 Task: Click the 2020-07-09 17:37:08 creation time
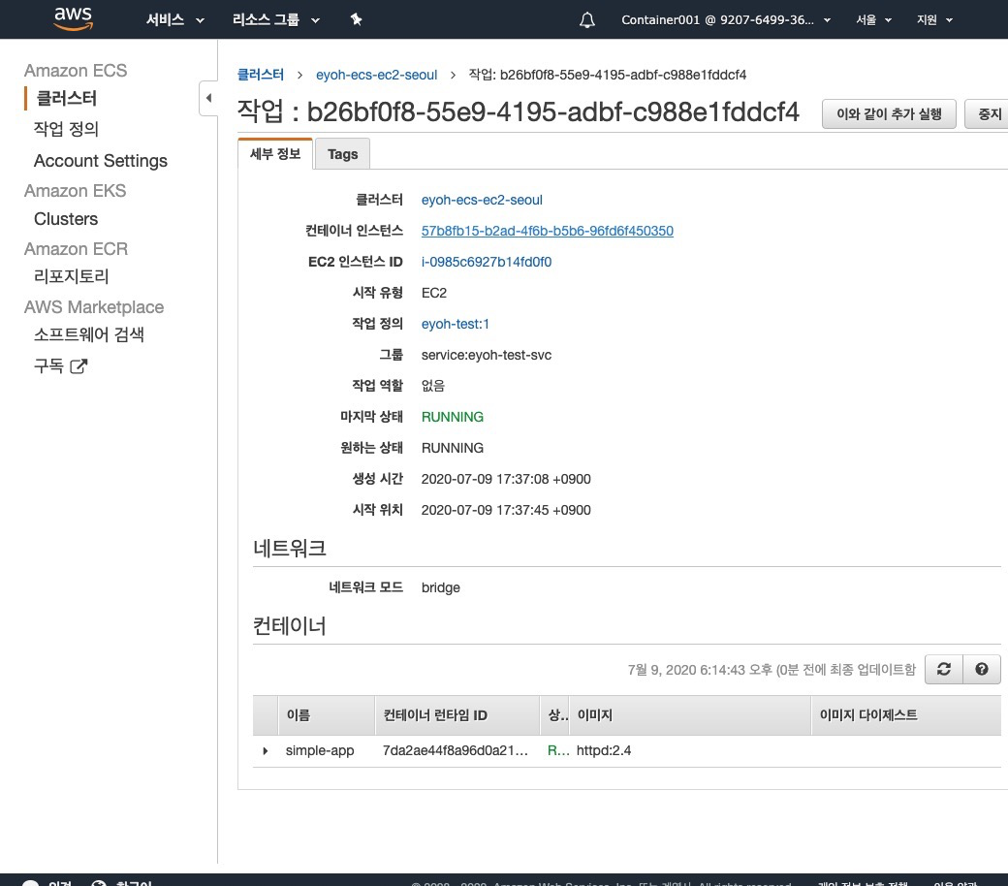point(505,479)
